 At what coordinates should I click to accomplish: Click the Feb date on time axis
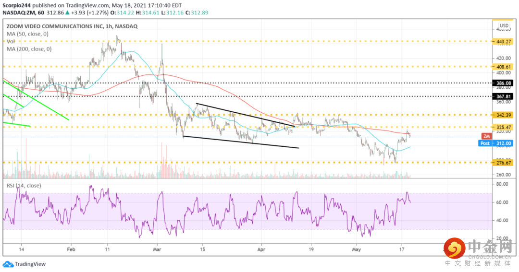pos(71,249)
